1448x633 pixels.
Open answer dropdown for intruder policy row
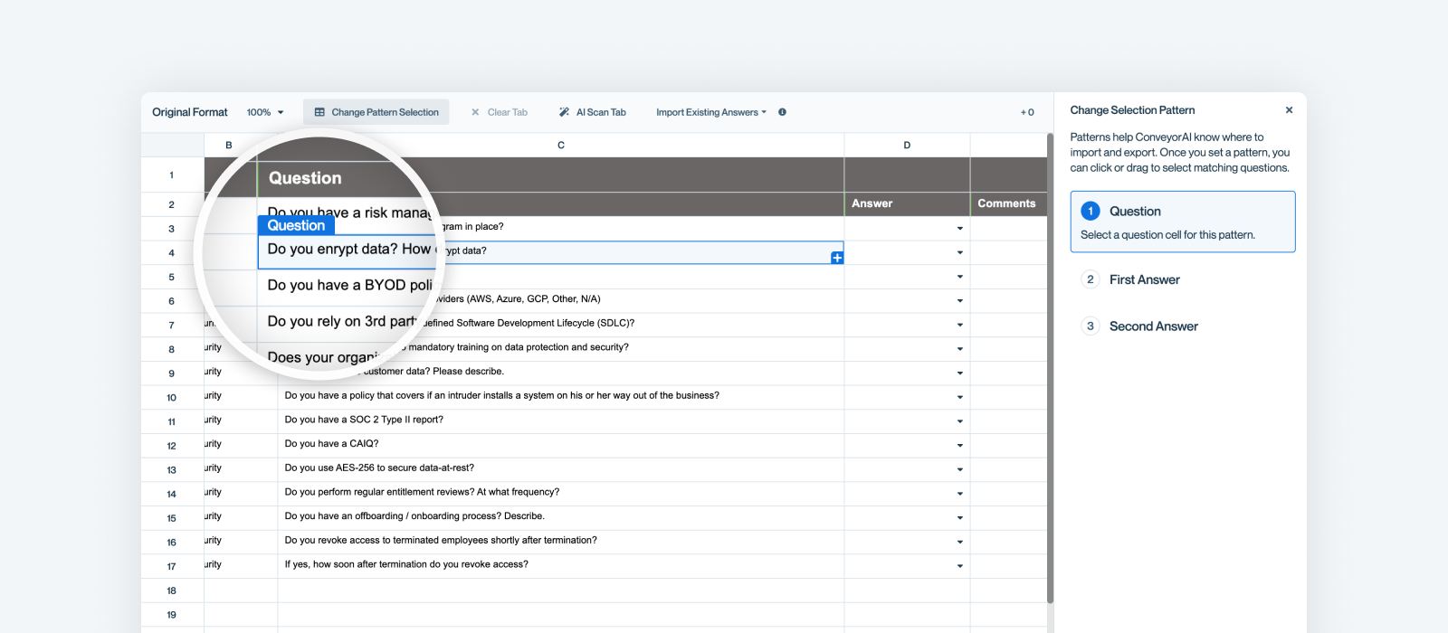[960, 397]
